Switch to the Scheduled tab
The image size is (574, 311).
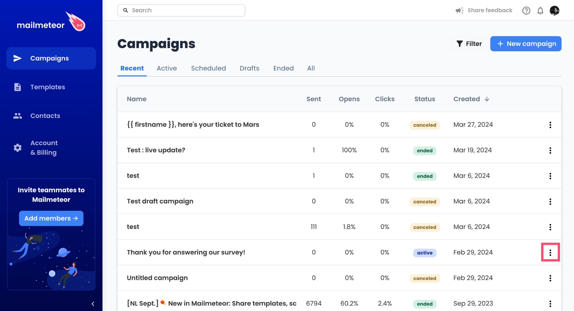pyautogui.click(x=208, y=68)
